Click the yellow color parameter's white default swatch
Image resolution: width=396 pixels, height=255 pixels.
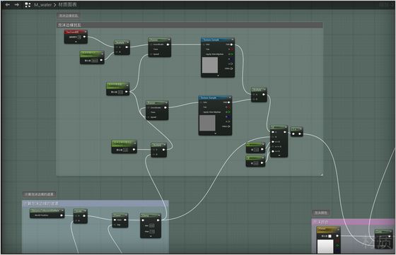click(330, 236)
